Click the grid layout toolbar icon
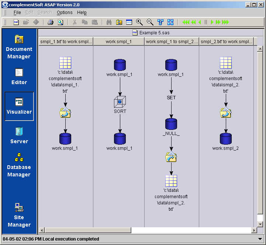The height and width of the screenshot is (245, 266). [x=170, y=22]
